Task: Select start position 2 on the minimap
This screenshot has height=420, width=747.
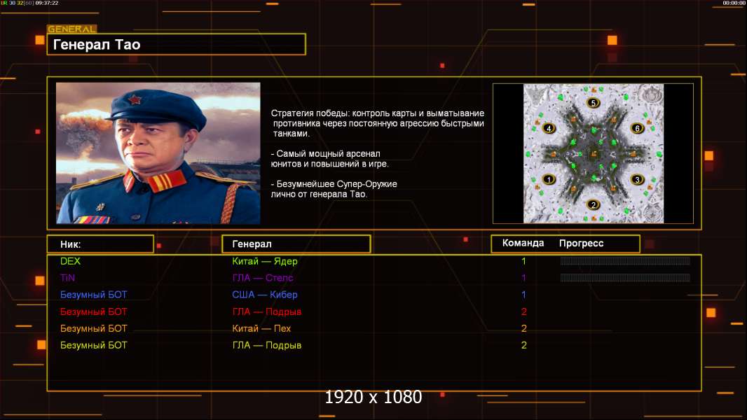Action: (593, 205)
